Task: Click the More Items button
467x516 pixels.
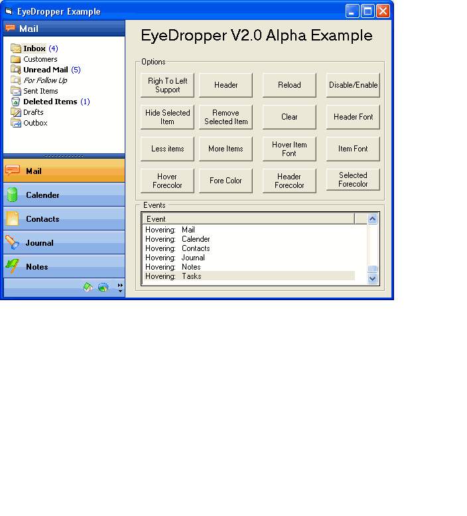Action: [x=226, y=149]
